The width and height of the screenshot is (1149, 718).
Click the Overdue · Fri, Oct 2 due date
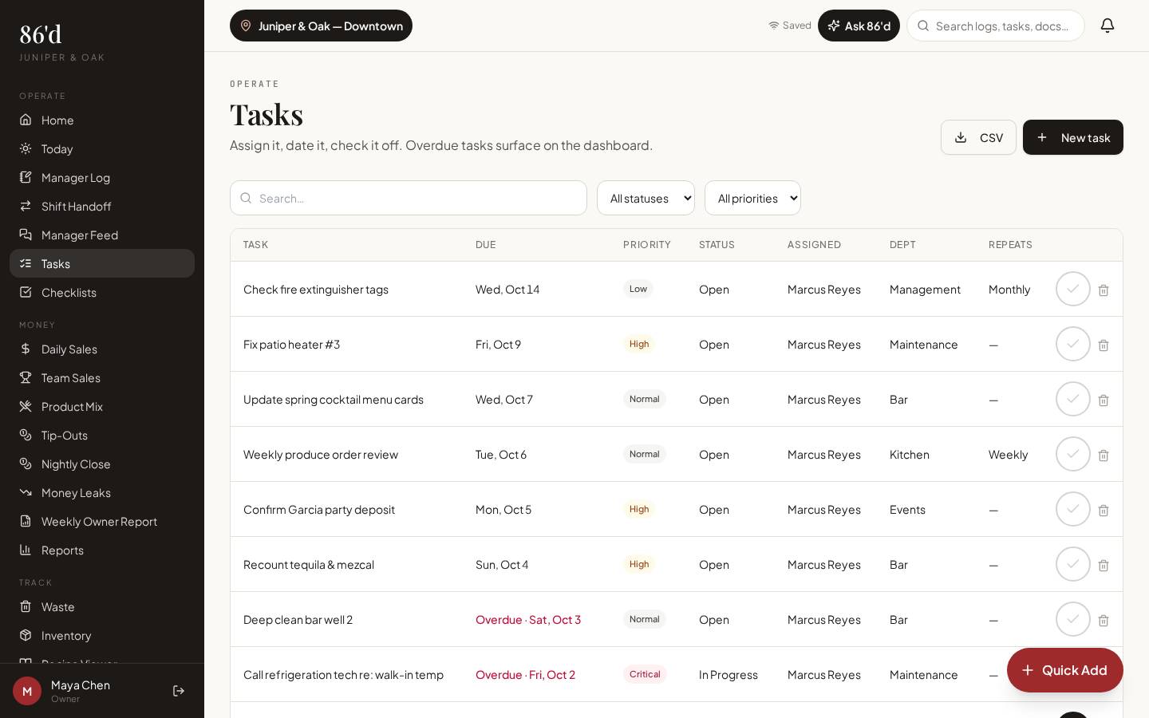click(x=525, y=674)
